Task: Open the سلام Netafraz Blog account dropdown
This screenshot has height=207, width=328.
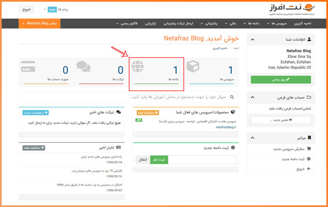Action: [40, 24]
